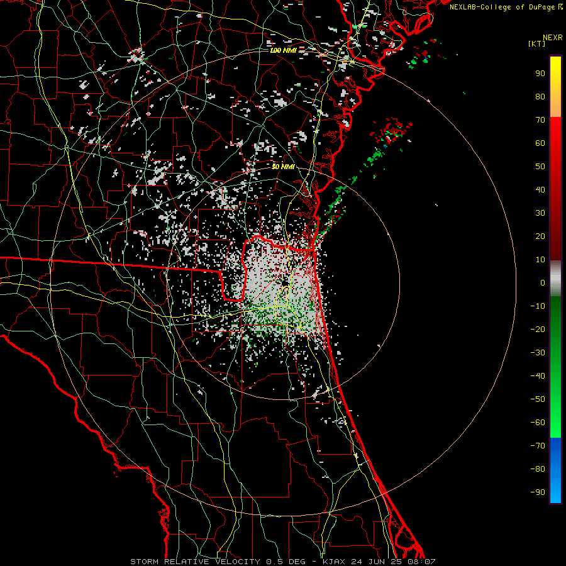Image resolution: width=566 pixels, height=566 pixels.
Task: Click the gray zero-velocity segment of color bar
Action: (555, 279)
